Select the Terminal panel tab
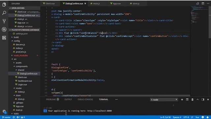The image size is (211, 119). click(x=104, y=99)
